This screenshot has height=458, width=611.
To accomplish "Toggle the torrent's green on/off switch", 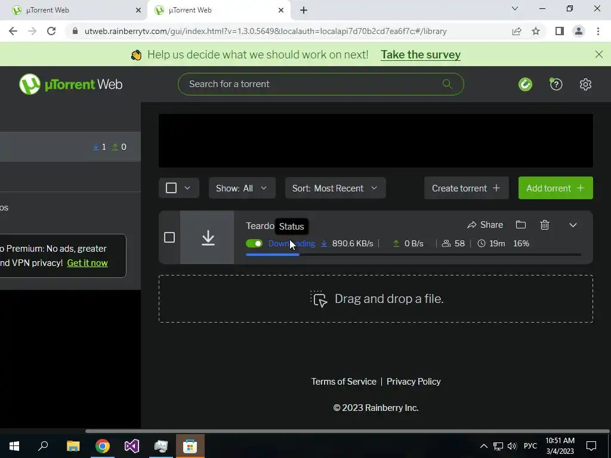I will [x=254, y=243].
